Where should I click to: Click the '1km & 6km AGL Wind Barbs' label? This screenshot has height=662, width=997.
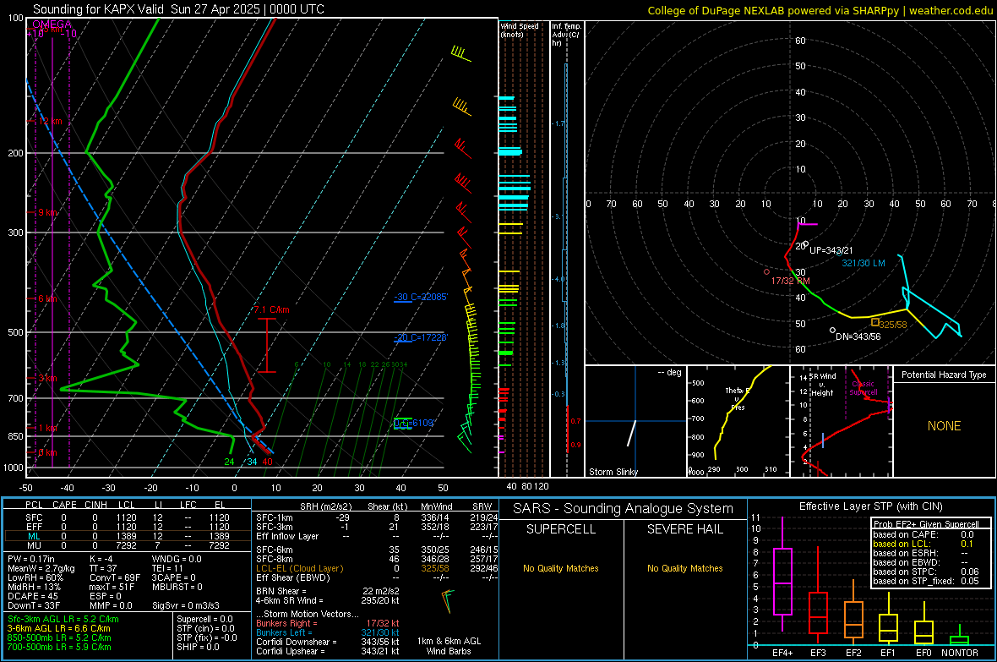[x=449, y=646]
